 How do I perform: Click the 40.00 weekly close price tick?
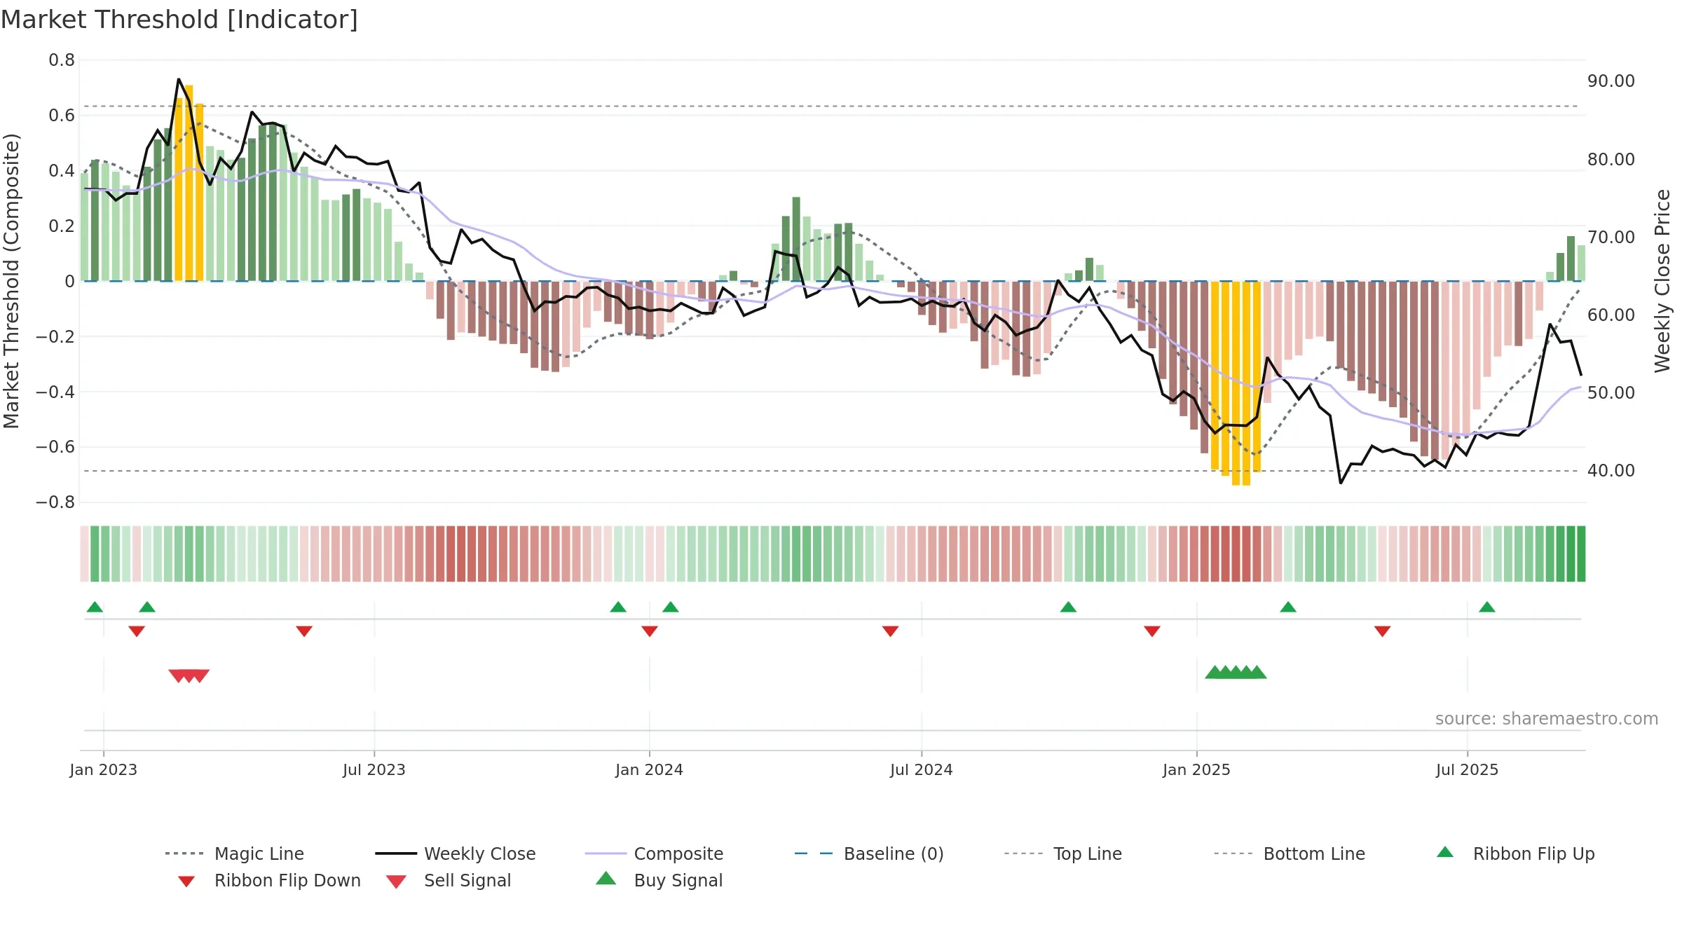click(x=1611, y=471)
